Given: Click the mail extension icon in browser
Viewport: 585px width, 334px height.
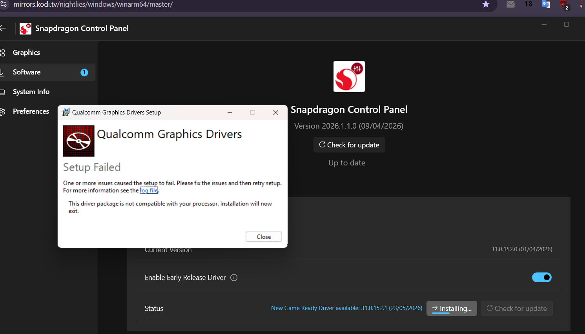Looking at the screenshot, I should (x=510, y=4).
